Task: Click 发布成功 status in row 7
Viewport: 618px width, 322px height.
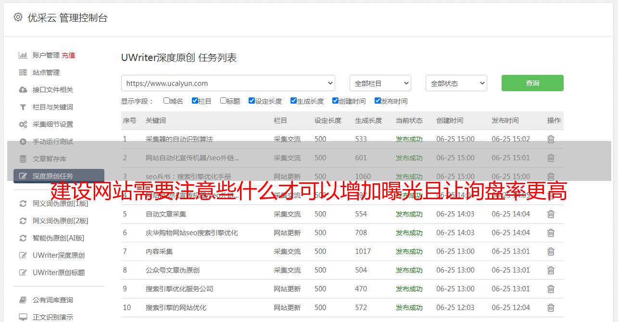Action: [x=409, y=251]
